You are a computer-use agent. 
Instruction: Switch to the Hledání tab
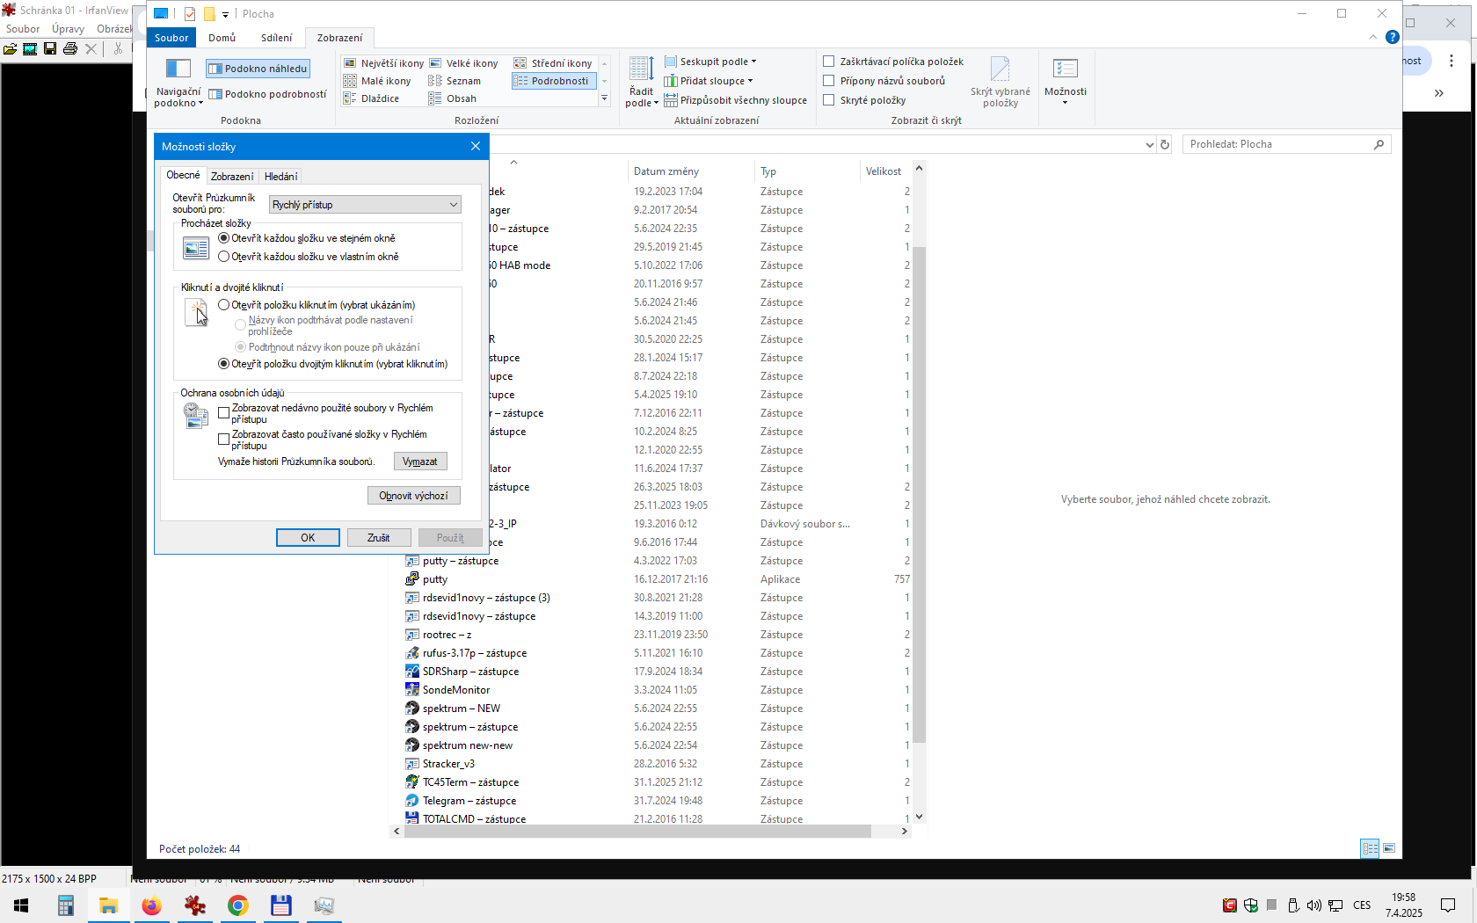280,177
